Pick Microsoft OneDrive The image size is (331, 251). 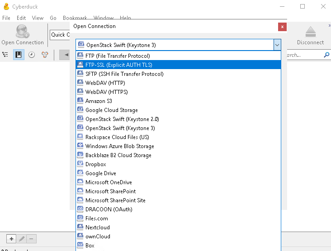(178, 182)
